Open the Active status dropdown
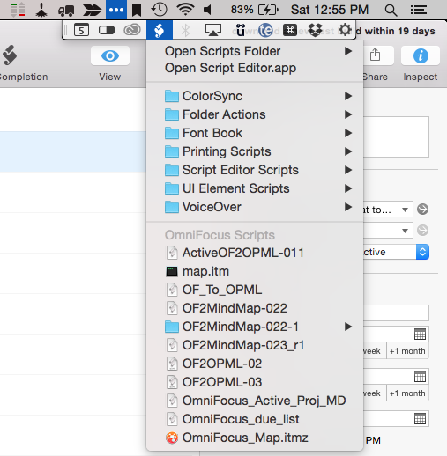Image resolution: width=447 pixels, height=456 pixels. point(396,252)
